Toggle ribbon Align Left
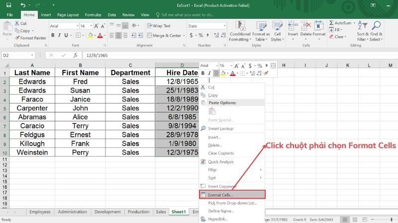 [111, 35]
